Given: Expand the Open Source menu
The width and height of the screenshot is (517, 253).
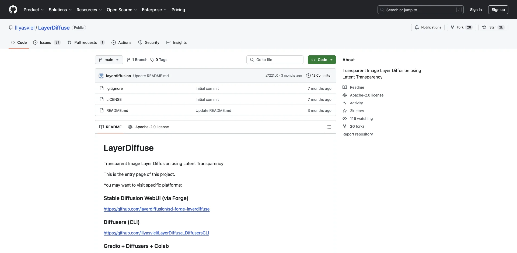Looking at the screenshot, I should pos(122,10).
